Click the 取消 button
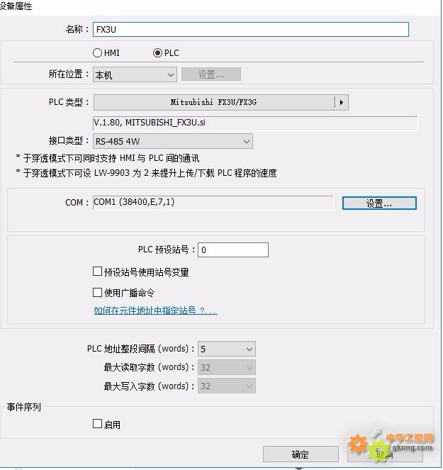443x470 pixels. pyautogui.click(x=385, y=454)
